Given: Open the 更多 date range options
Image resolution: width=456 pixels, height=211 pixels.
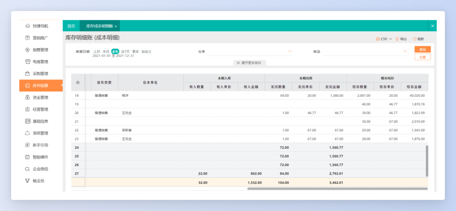Looking at the screenshot, I should tap(136, 51).
